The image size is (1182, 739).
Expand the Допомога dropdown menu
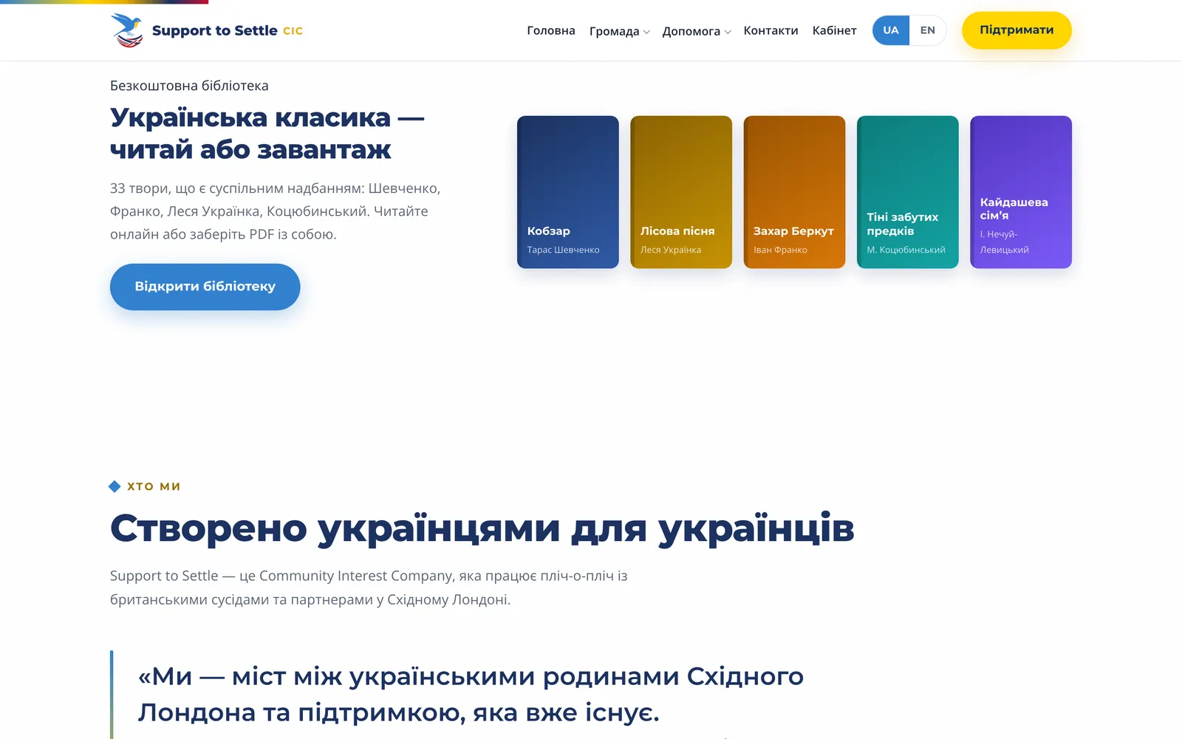[697, 31]
